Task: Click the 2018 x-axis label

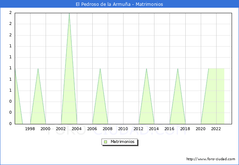Action: point(185,129)
